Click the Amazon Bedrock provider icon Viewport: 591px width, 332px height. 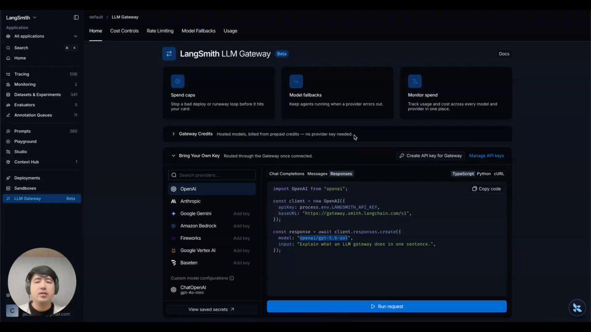point(173,226)
